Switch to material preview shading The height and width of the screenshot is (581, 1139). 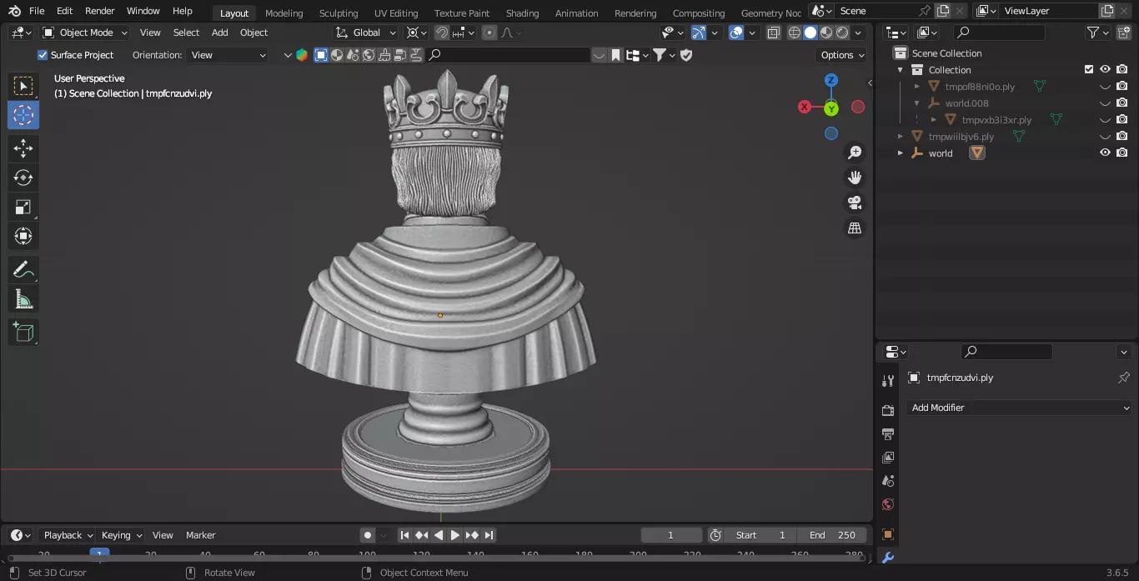click(826, 33)
